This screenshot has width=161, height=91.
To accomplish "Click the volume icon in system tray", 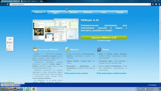I will pyautogui.click(x=150, y=89).
